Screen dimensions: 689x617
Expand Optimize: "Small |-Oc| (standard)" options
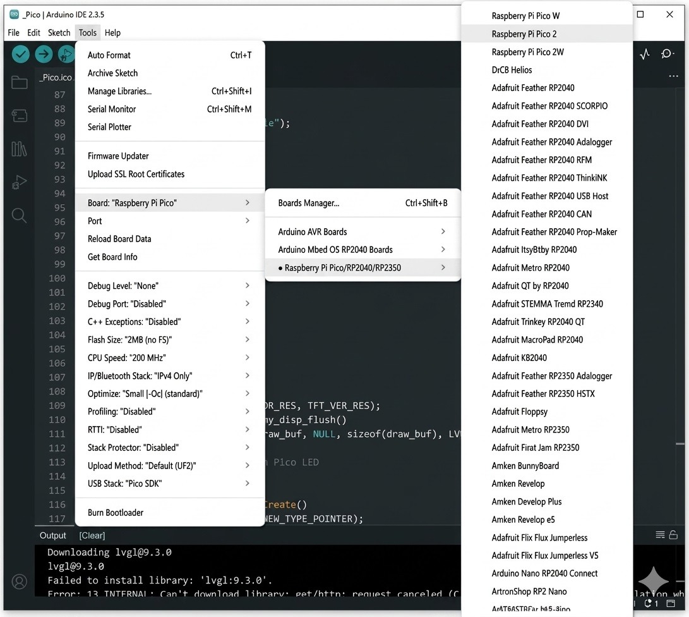tap(170, 394)
